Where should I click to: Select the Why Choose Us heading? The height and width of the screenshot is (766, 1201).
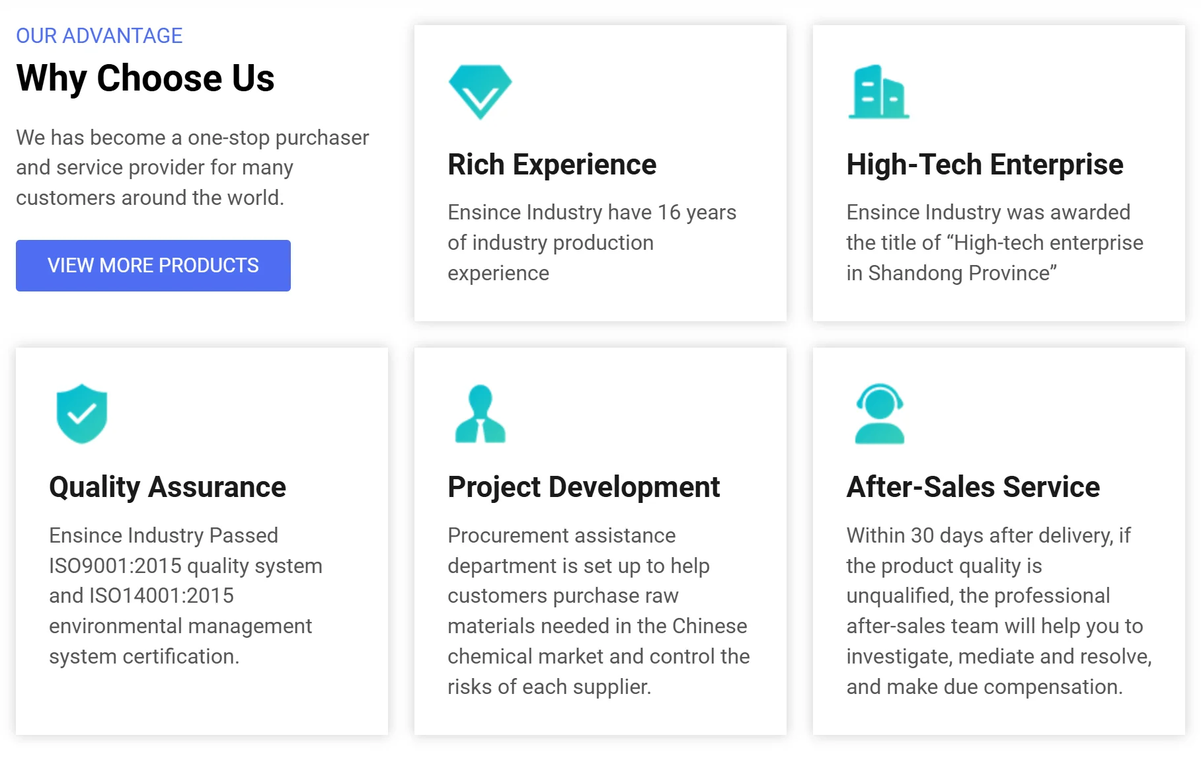145,78
